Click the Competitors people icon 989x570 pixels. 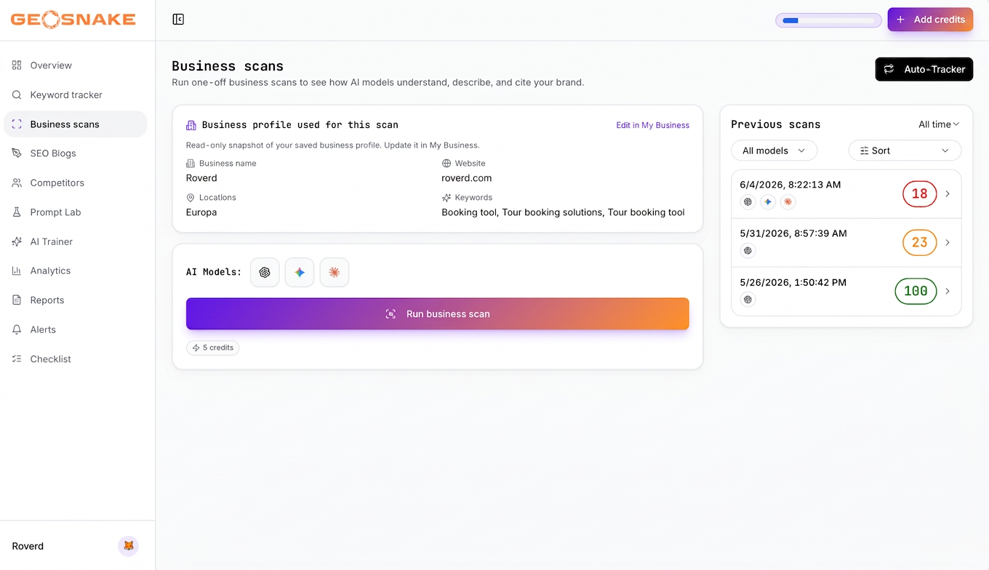(17, 182)
